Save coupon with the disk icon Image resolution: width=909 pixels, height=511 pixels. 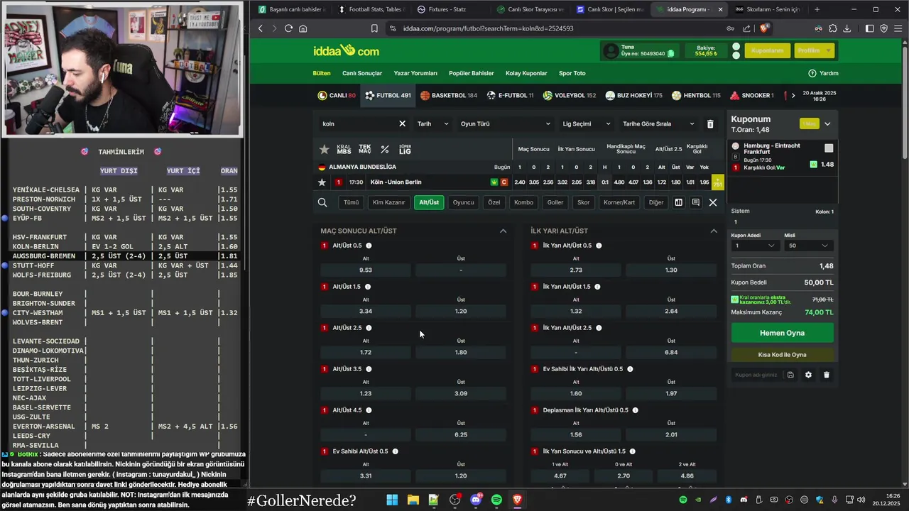(x=790, y=375)
